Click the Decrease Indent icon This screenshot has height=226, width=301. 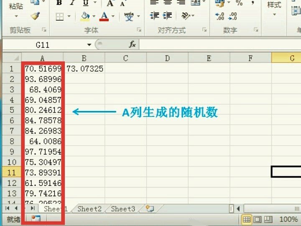click(155, 16)
